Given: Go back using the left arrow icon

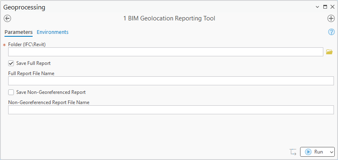Looking at the screenshot, I should click(x=7, y=18).
